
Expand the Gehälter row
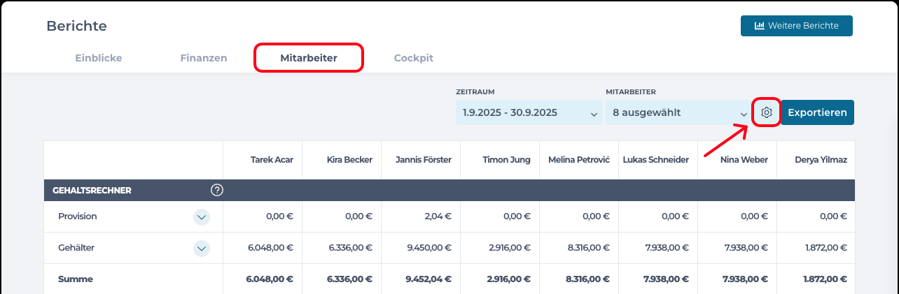pyautogui.click(x=202, y=248)
